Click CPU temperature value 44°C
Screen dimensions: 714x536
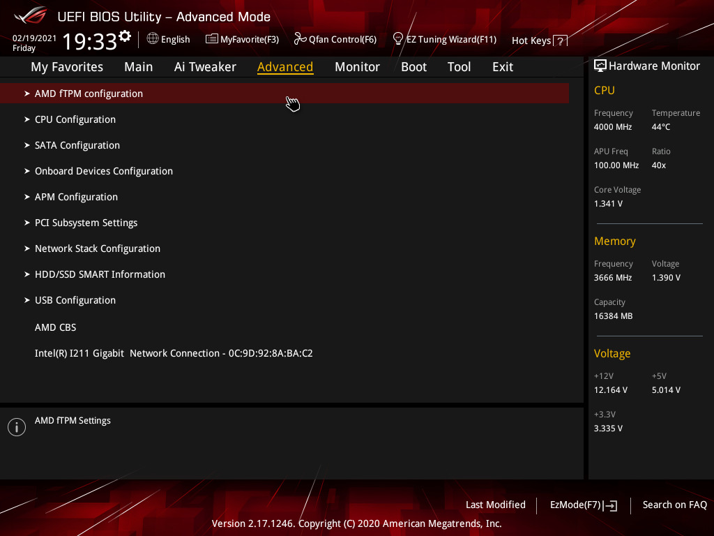(x=661, y=127)
